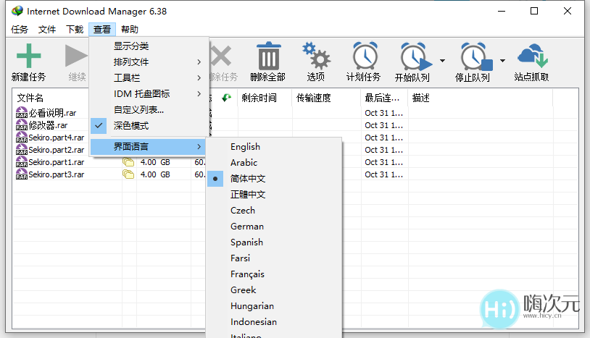This screenshot has width=590, height=338.
Task: Select Spanish as interface language
Action: coord(274,242)
